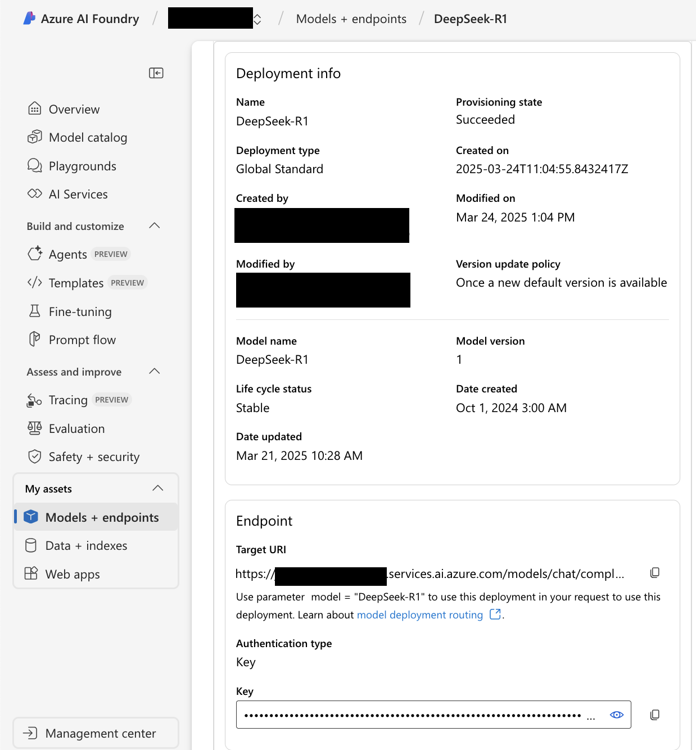The width and height of the screenshot is (696, 750).
Task: Click Once a new default version is available
Action: (x=561, y=282)
